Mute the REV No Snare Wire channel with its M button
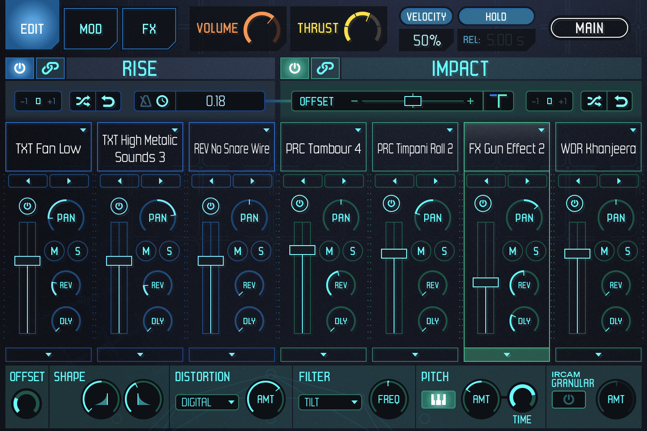Viewport: 647px width, 431px height. 237,251
